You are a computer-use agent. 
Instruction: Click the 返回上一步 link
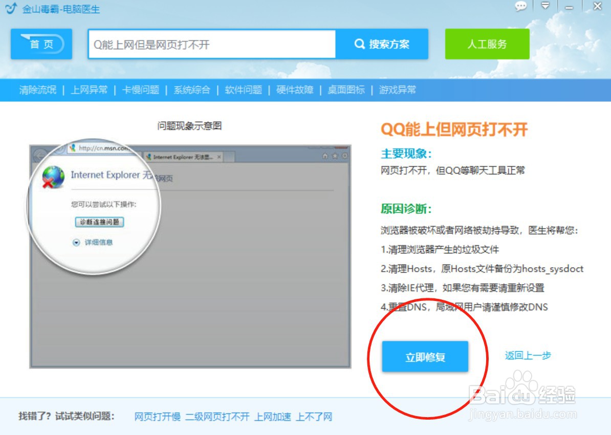tap(527, 356)
